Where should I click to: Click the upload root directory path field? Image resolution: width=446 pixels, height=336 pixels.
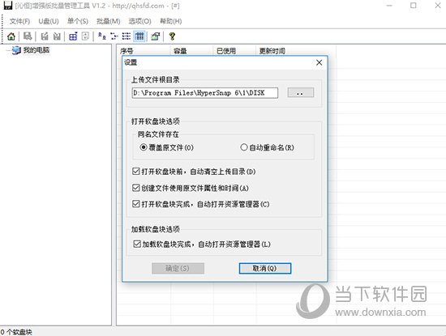pos(205,93)
